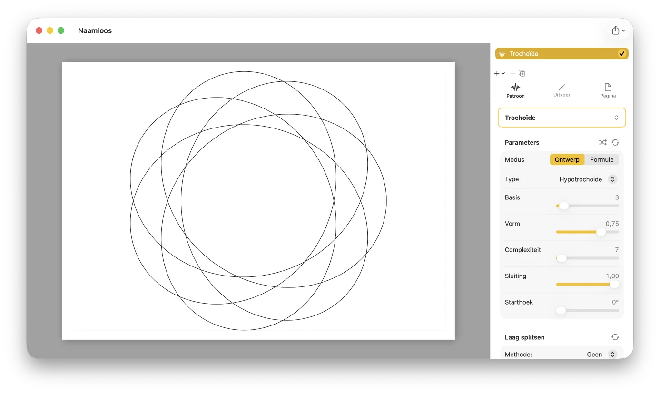This screenshot has height=394, width=660.
Task: Switch Modus to Formule
Action: point(602,159)
